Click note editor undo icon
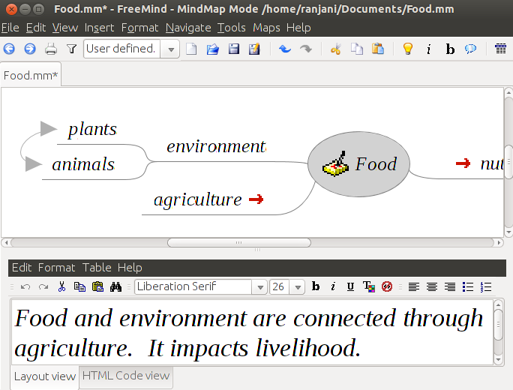The height and width of the screenshot is (390, 513). pos(25,287)
